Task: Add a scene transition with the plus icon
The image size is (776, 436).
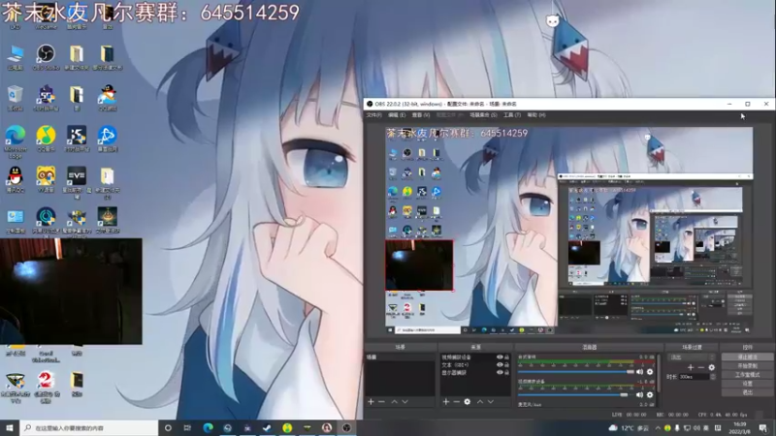Action: pos(691,367)
